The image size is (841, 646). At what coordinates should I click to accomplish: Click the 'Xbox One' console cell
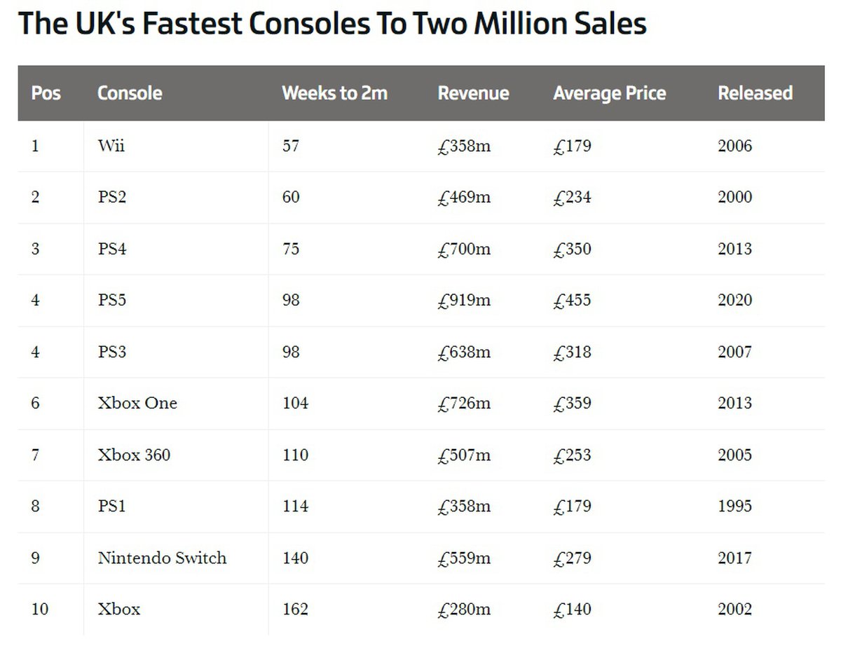[137, 403]
